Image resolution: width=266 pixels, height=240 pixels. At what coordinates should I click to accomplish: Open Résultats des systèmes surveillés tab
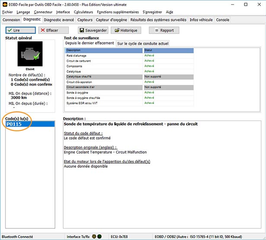tap(158, 20)
